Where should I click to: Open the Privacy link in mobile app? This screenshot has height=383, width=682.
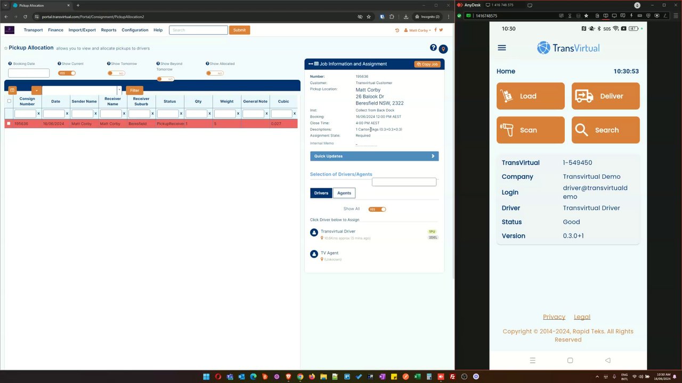pos(554,317)
